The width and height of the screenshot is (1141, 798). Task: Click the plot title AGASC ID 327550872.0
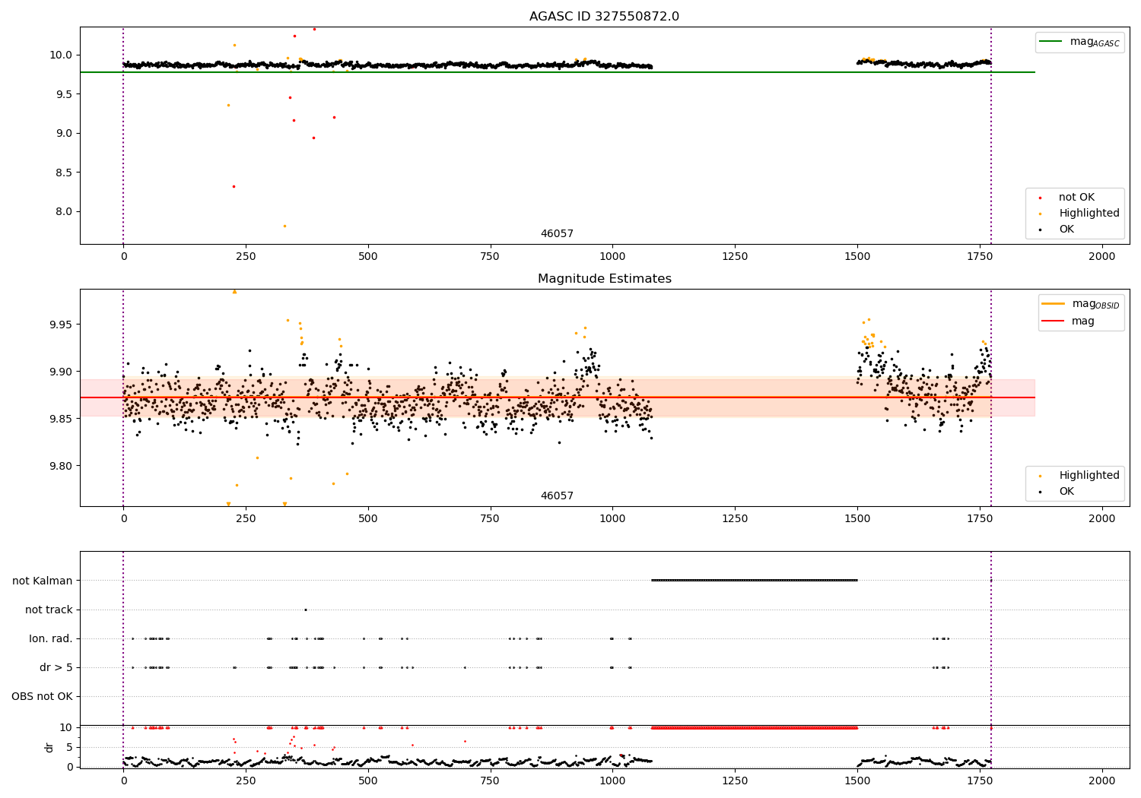tap(604, 17)
